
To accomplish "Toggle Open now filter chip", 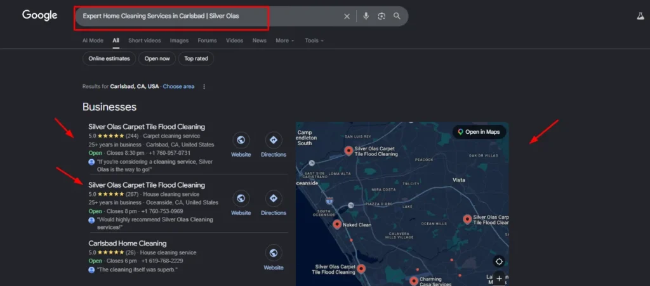I will pyautogui.click(x=157, y=59).
